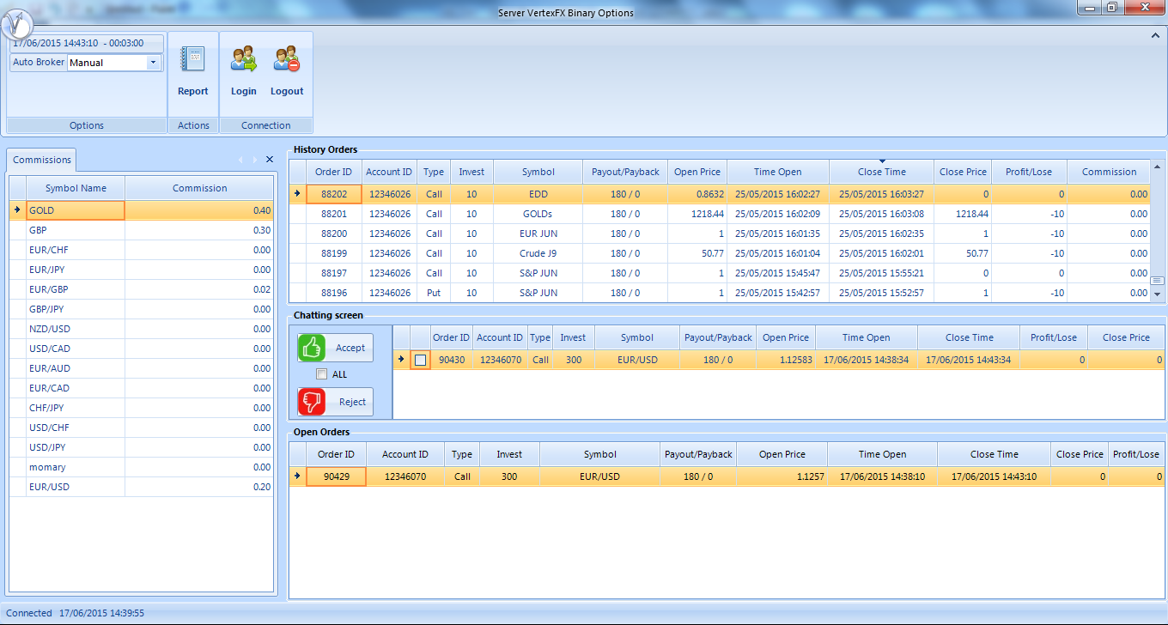
Task: Click the Account ID header in Open Orders
Action: [x=405, y=454]
